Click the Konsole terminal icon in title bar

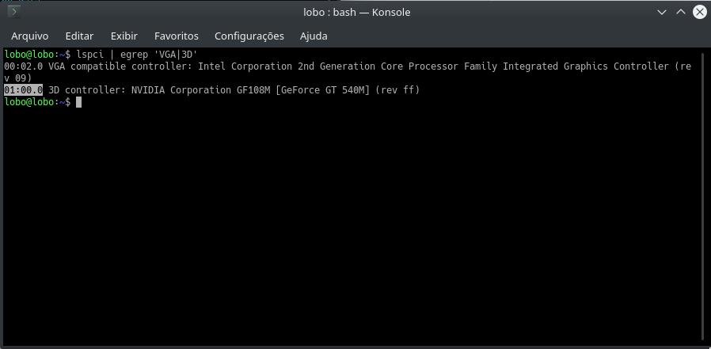coord(14,12)
